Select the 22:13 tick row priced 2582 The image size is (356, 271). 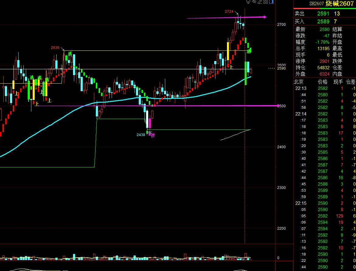point(325,88)
